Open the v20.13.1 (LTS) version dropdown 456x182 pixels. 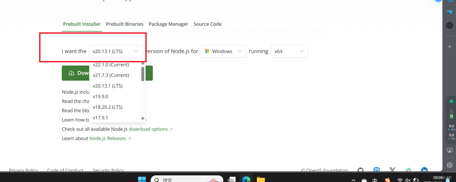point(116,51)
